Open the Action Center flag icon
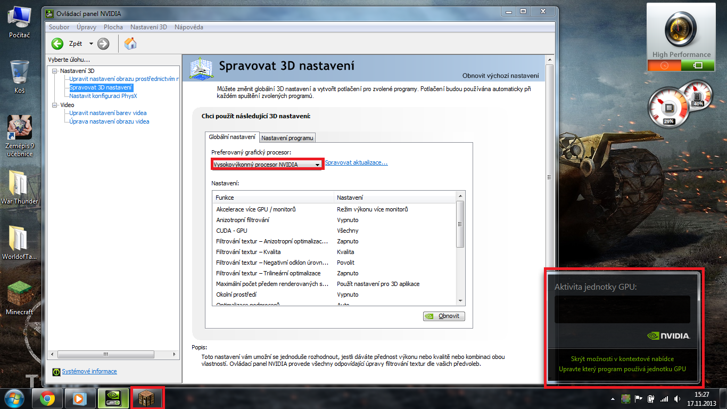This screenshot has width=727, height=409. [x=639, y=398]
